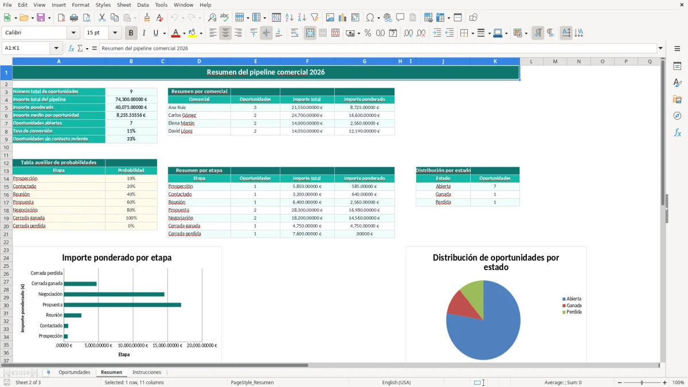The height and width of the screenshot is (387, 688).
Task: Insert a comment
Action: pyautogui.click(x=400, y=18)
